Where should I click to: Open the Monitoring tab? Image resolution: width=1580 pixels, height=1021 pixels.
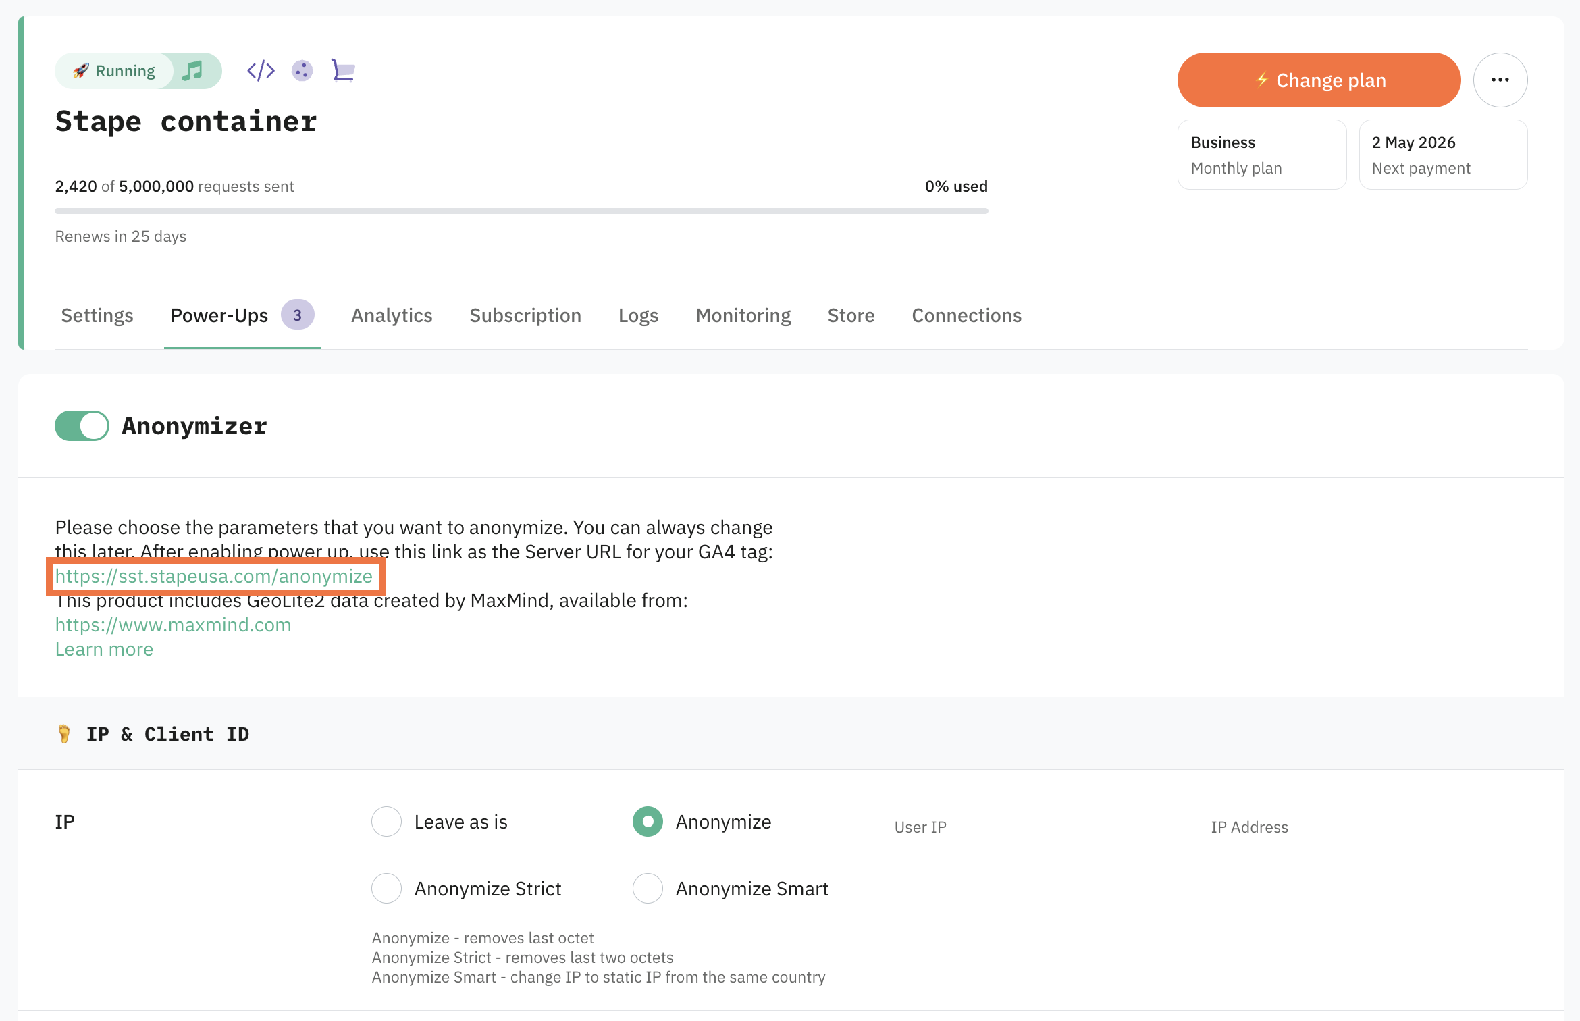[743, 315]
